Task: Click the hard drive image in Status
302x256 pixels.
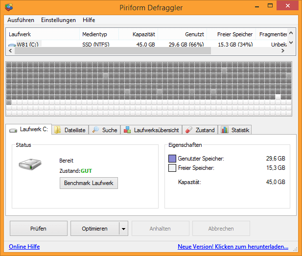Action: click(x=30, y=164)
